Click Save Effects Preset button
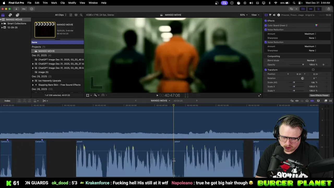334x188 pixels. pyautogui.click(x=319, y=95)
